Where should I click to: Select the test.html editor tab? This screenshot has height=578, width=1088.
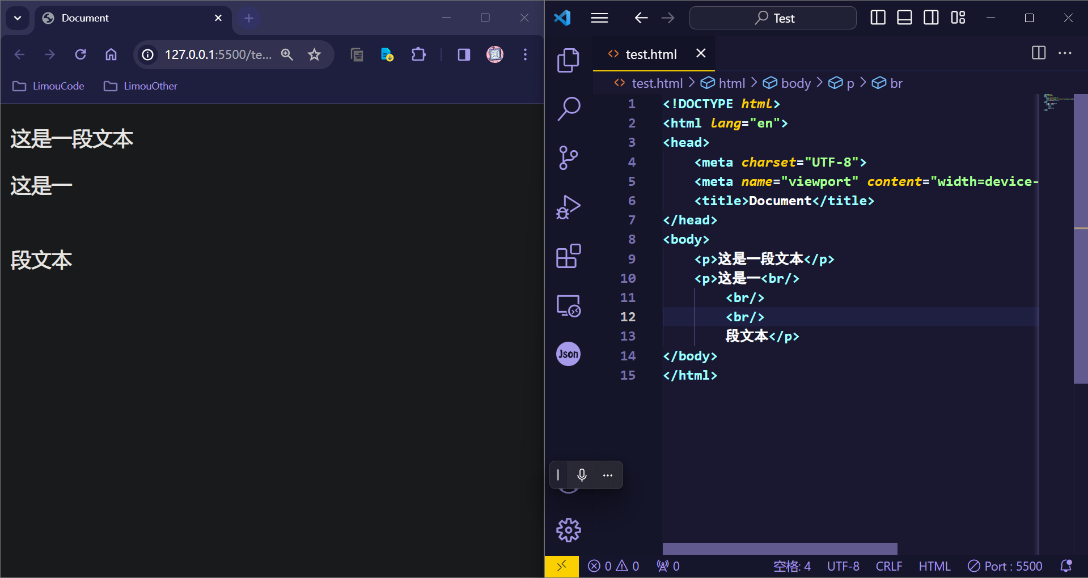[650, 54]
